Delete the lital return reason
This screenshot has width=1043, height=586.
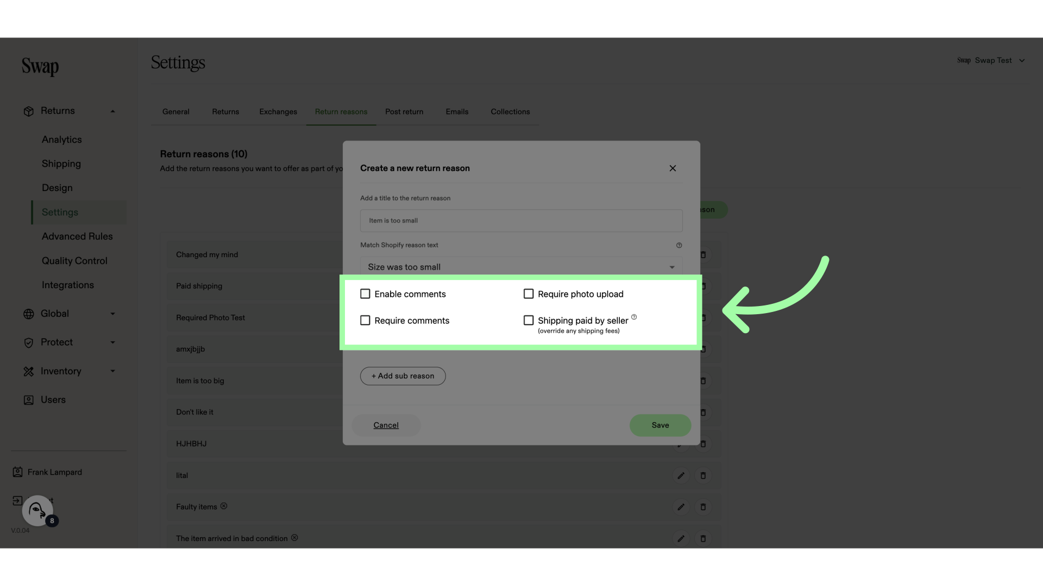click(703, 475)
